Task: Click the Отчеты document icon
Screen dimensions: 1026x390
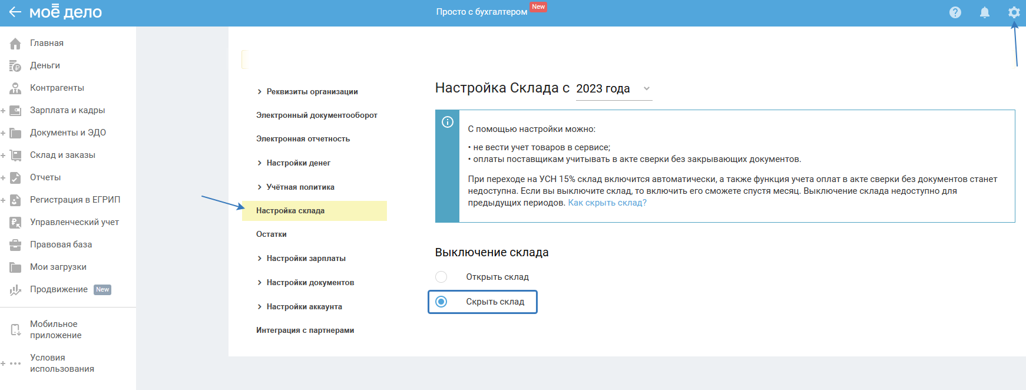Action: (15, 177)
